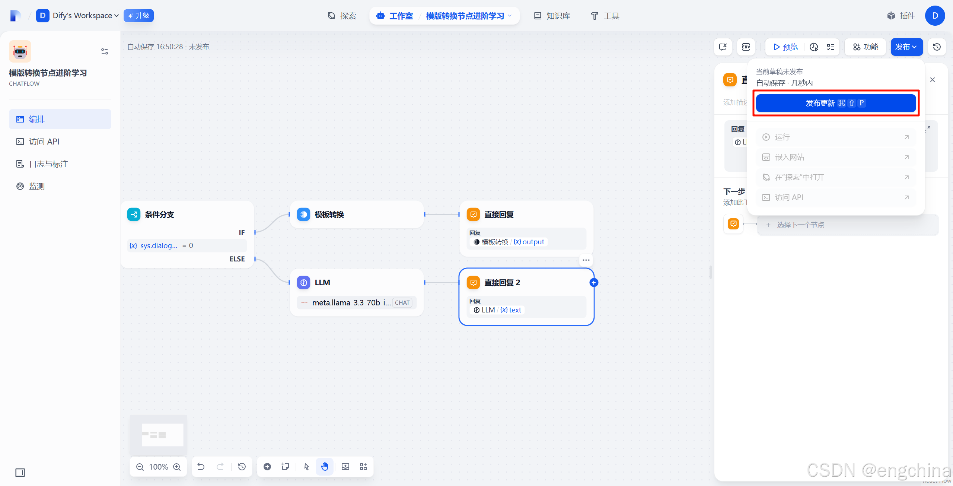Click the undo arrow in bottom toolbar
Image resolution: width=953 pixels, height=486 pixels.
[201, 467]
